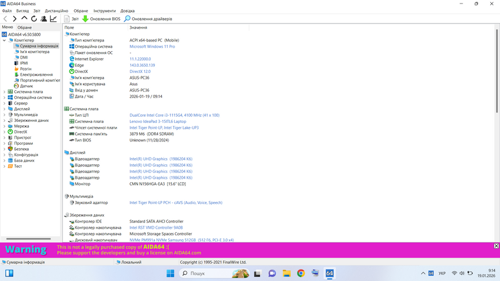Click the Звіт report toolbar button
The height and width of the screenshot is (281, 500).
pyautogui.click(x=71, y=19)
